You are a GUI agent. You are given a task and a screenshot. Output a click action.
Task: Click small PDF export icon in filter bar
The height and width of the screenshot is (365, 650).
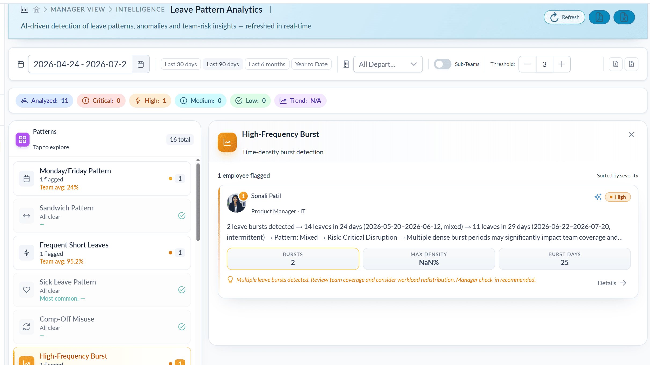pyautogui.click(x=616, y=64)
